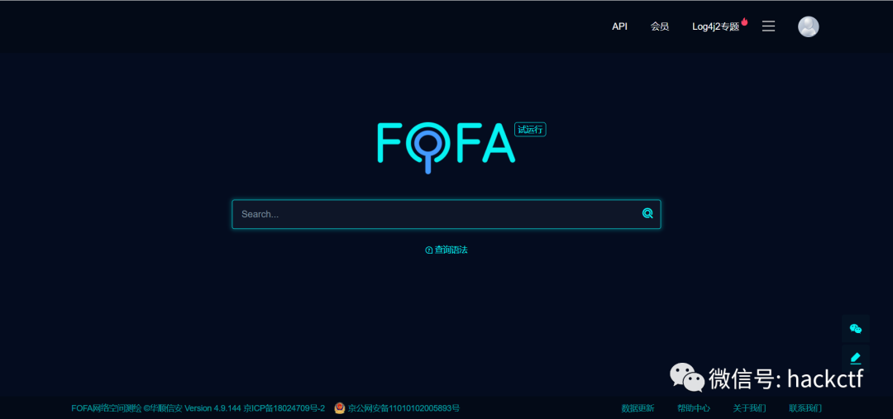Open the 帮助中心 help center link
The image size is (893, 419).
(694, 408)
